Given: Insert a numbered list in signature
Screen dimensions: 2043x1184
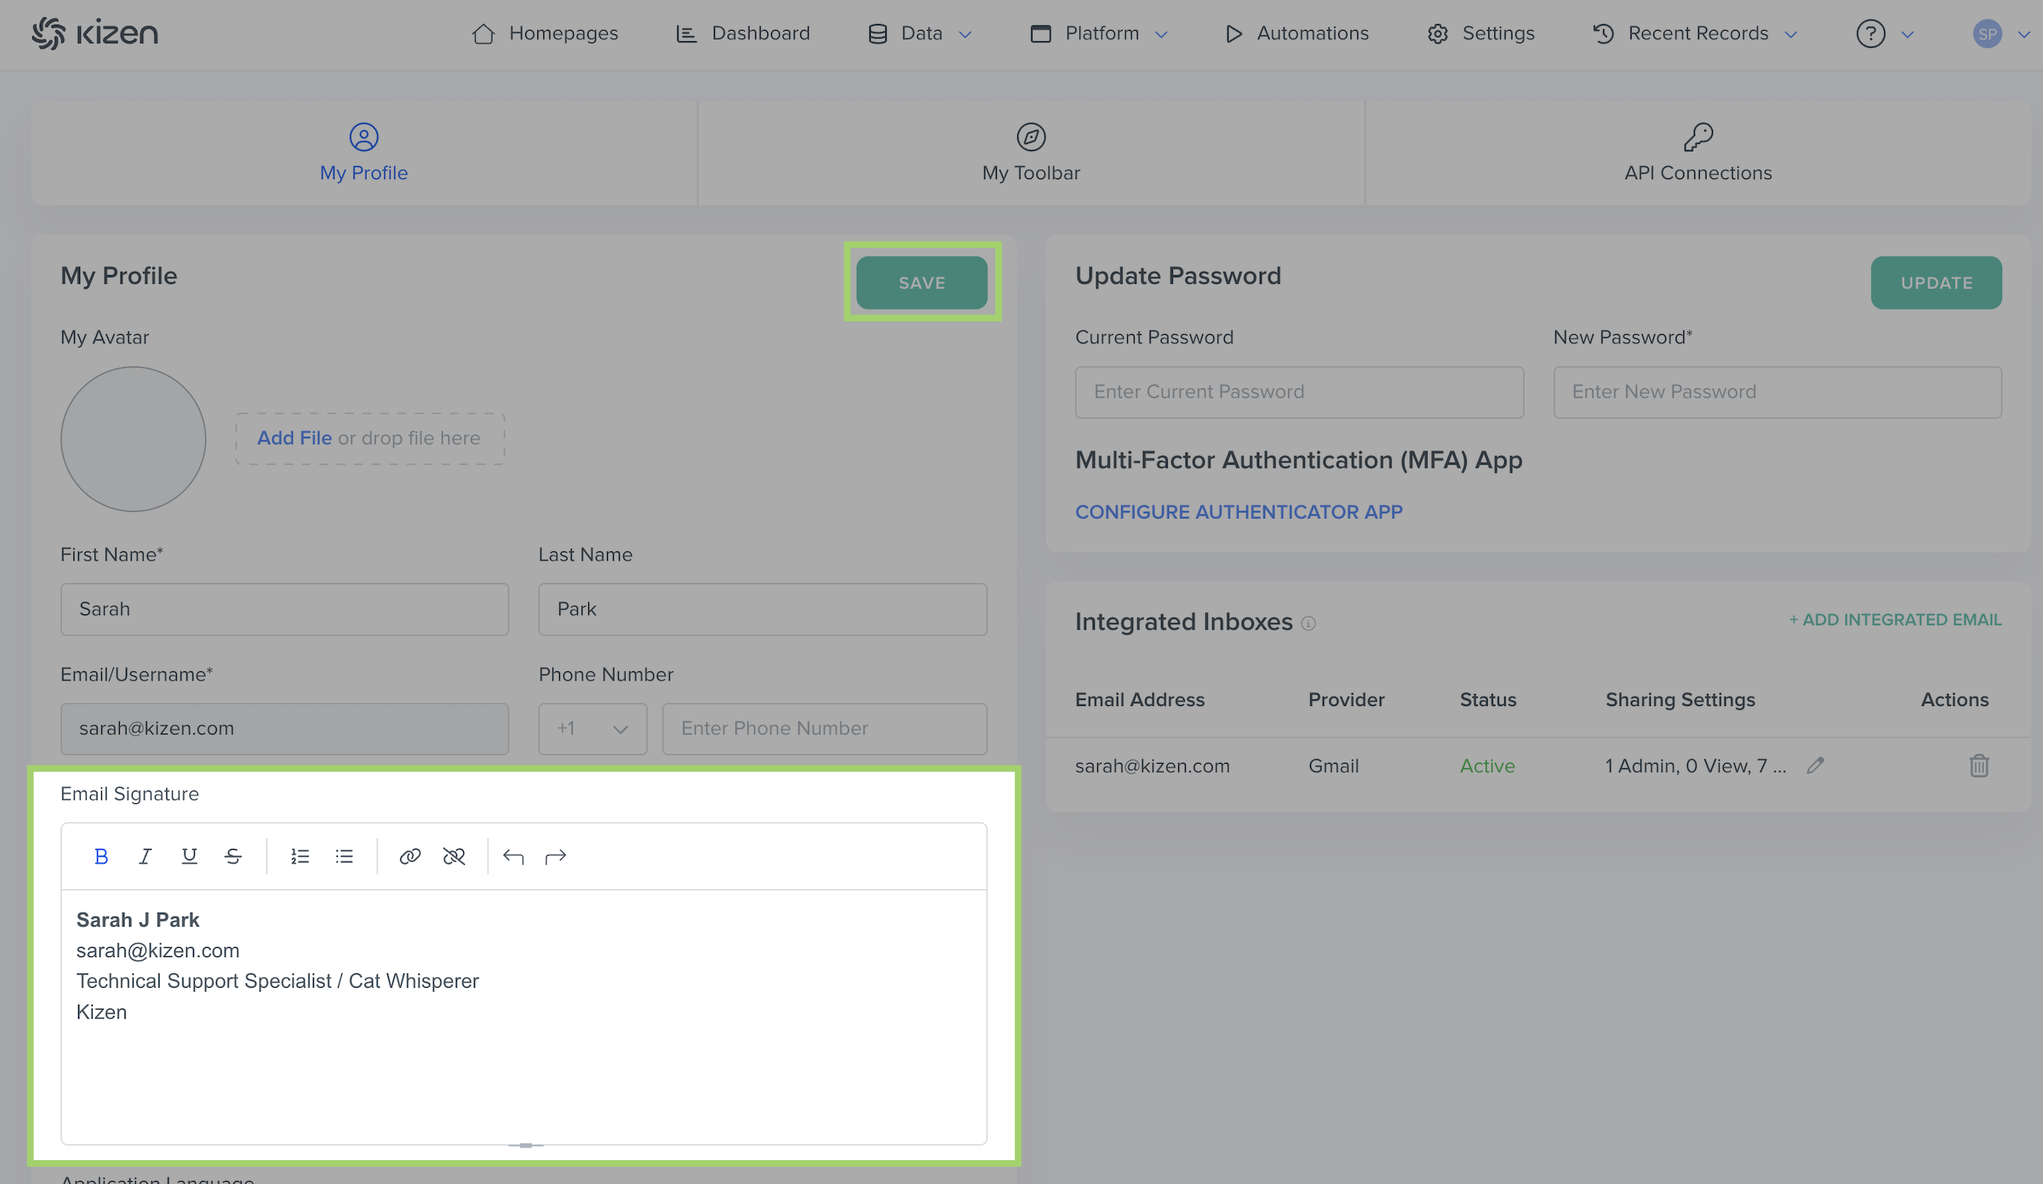Looking at the screenshot, I should tap(300, 857).
